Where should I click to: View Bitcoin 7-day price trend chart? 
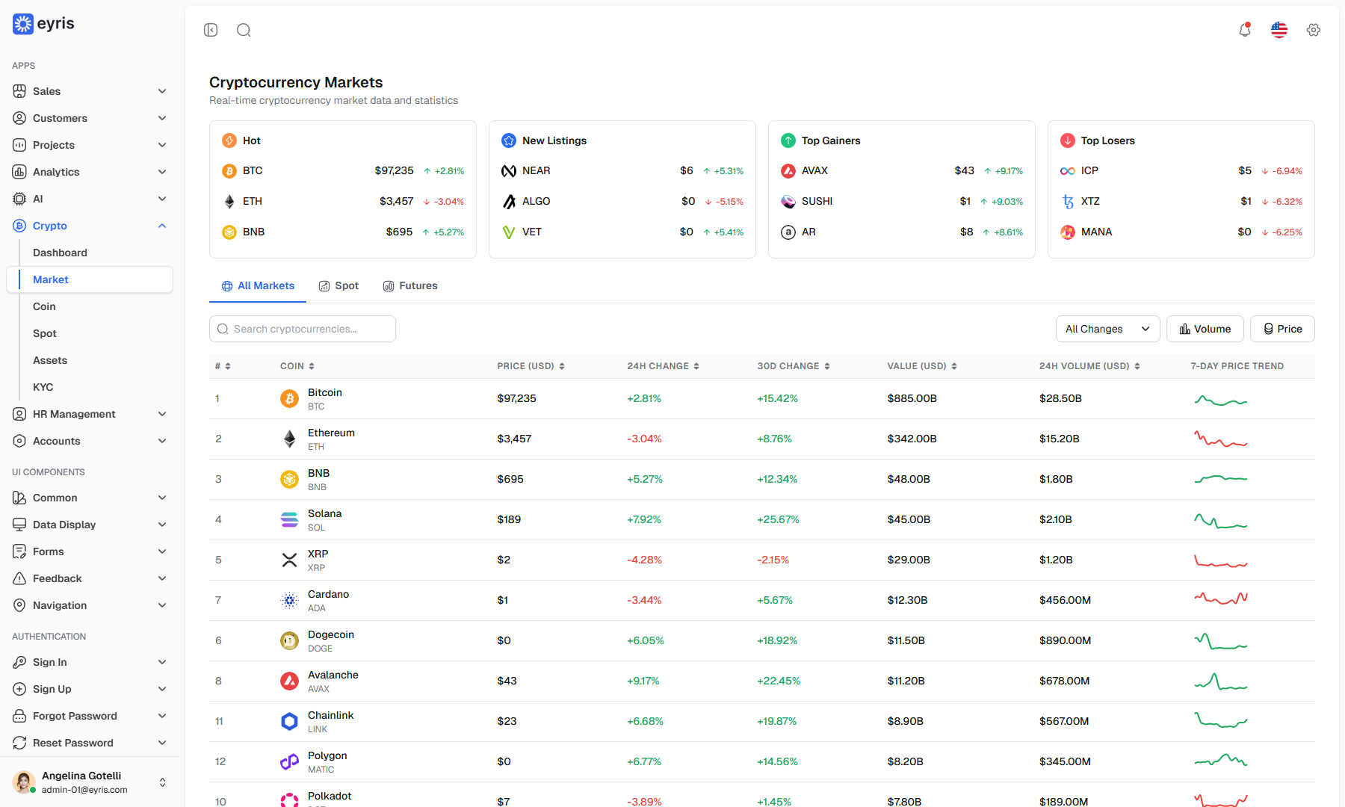pos(1221,401)
